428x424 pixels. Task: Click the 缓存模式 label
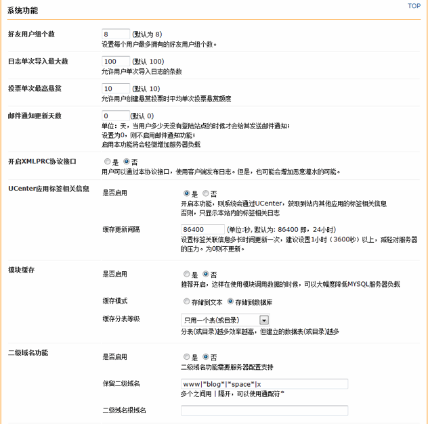pos(115,301)
